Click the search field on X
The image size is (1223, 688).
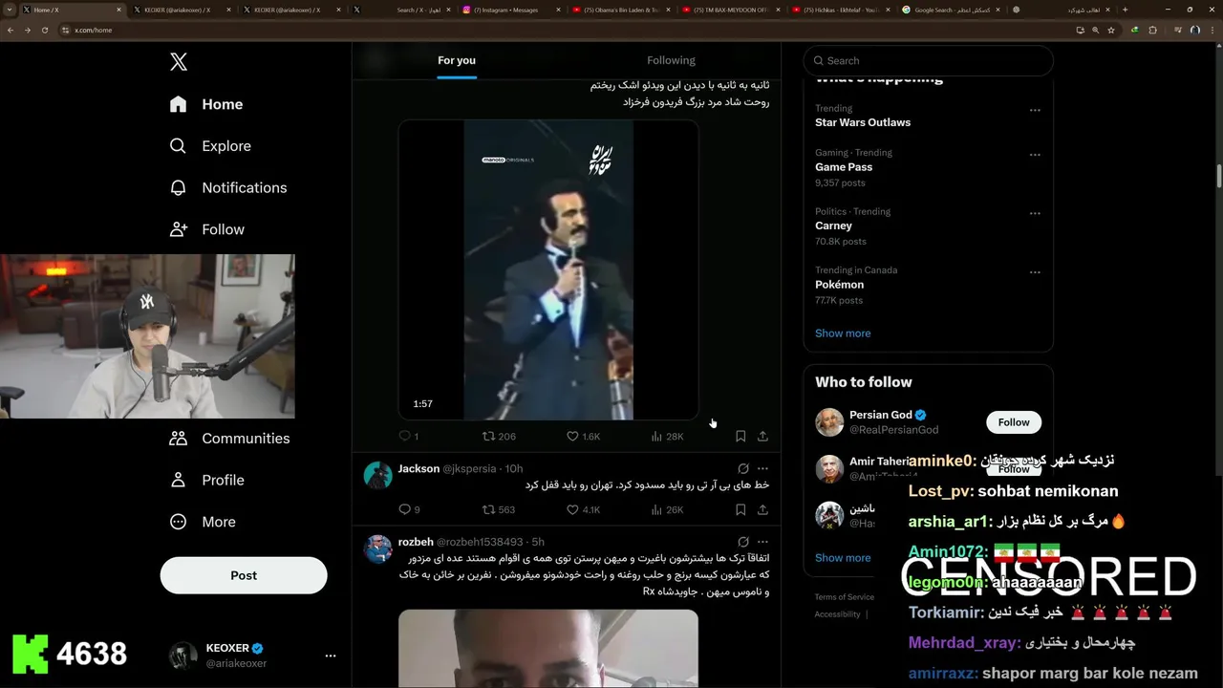click(x=929, y=60)
